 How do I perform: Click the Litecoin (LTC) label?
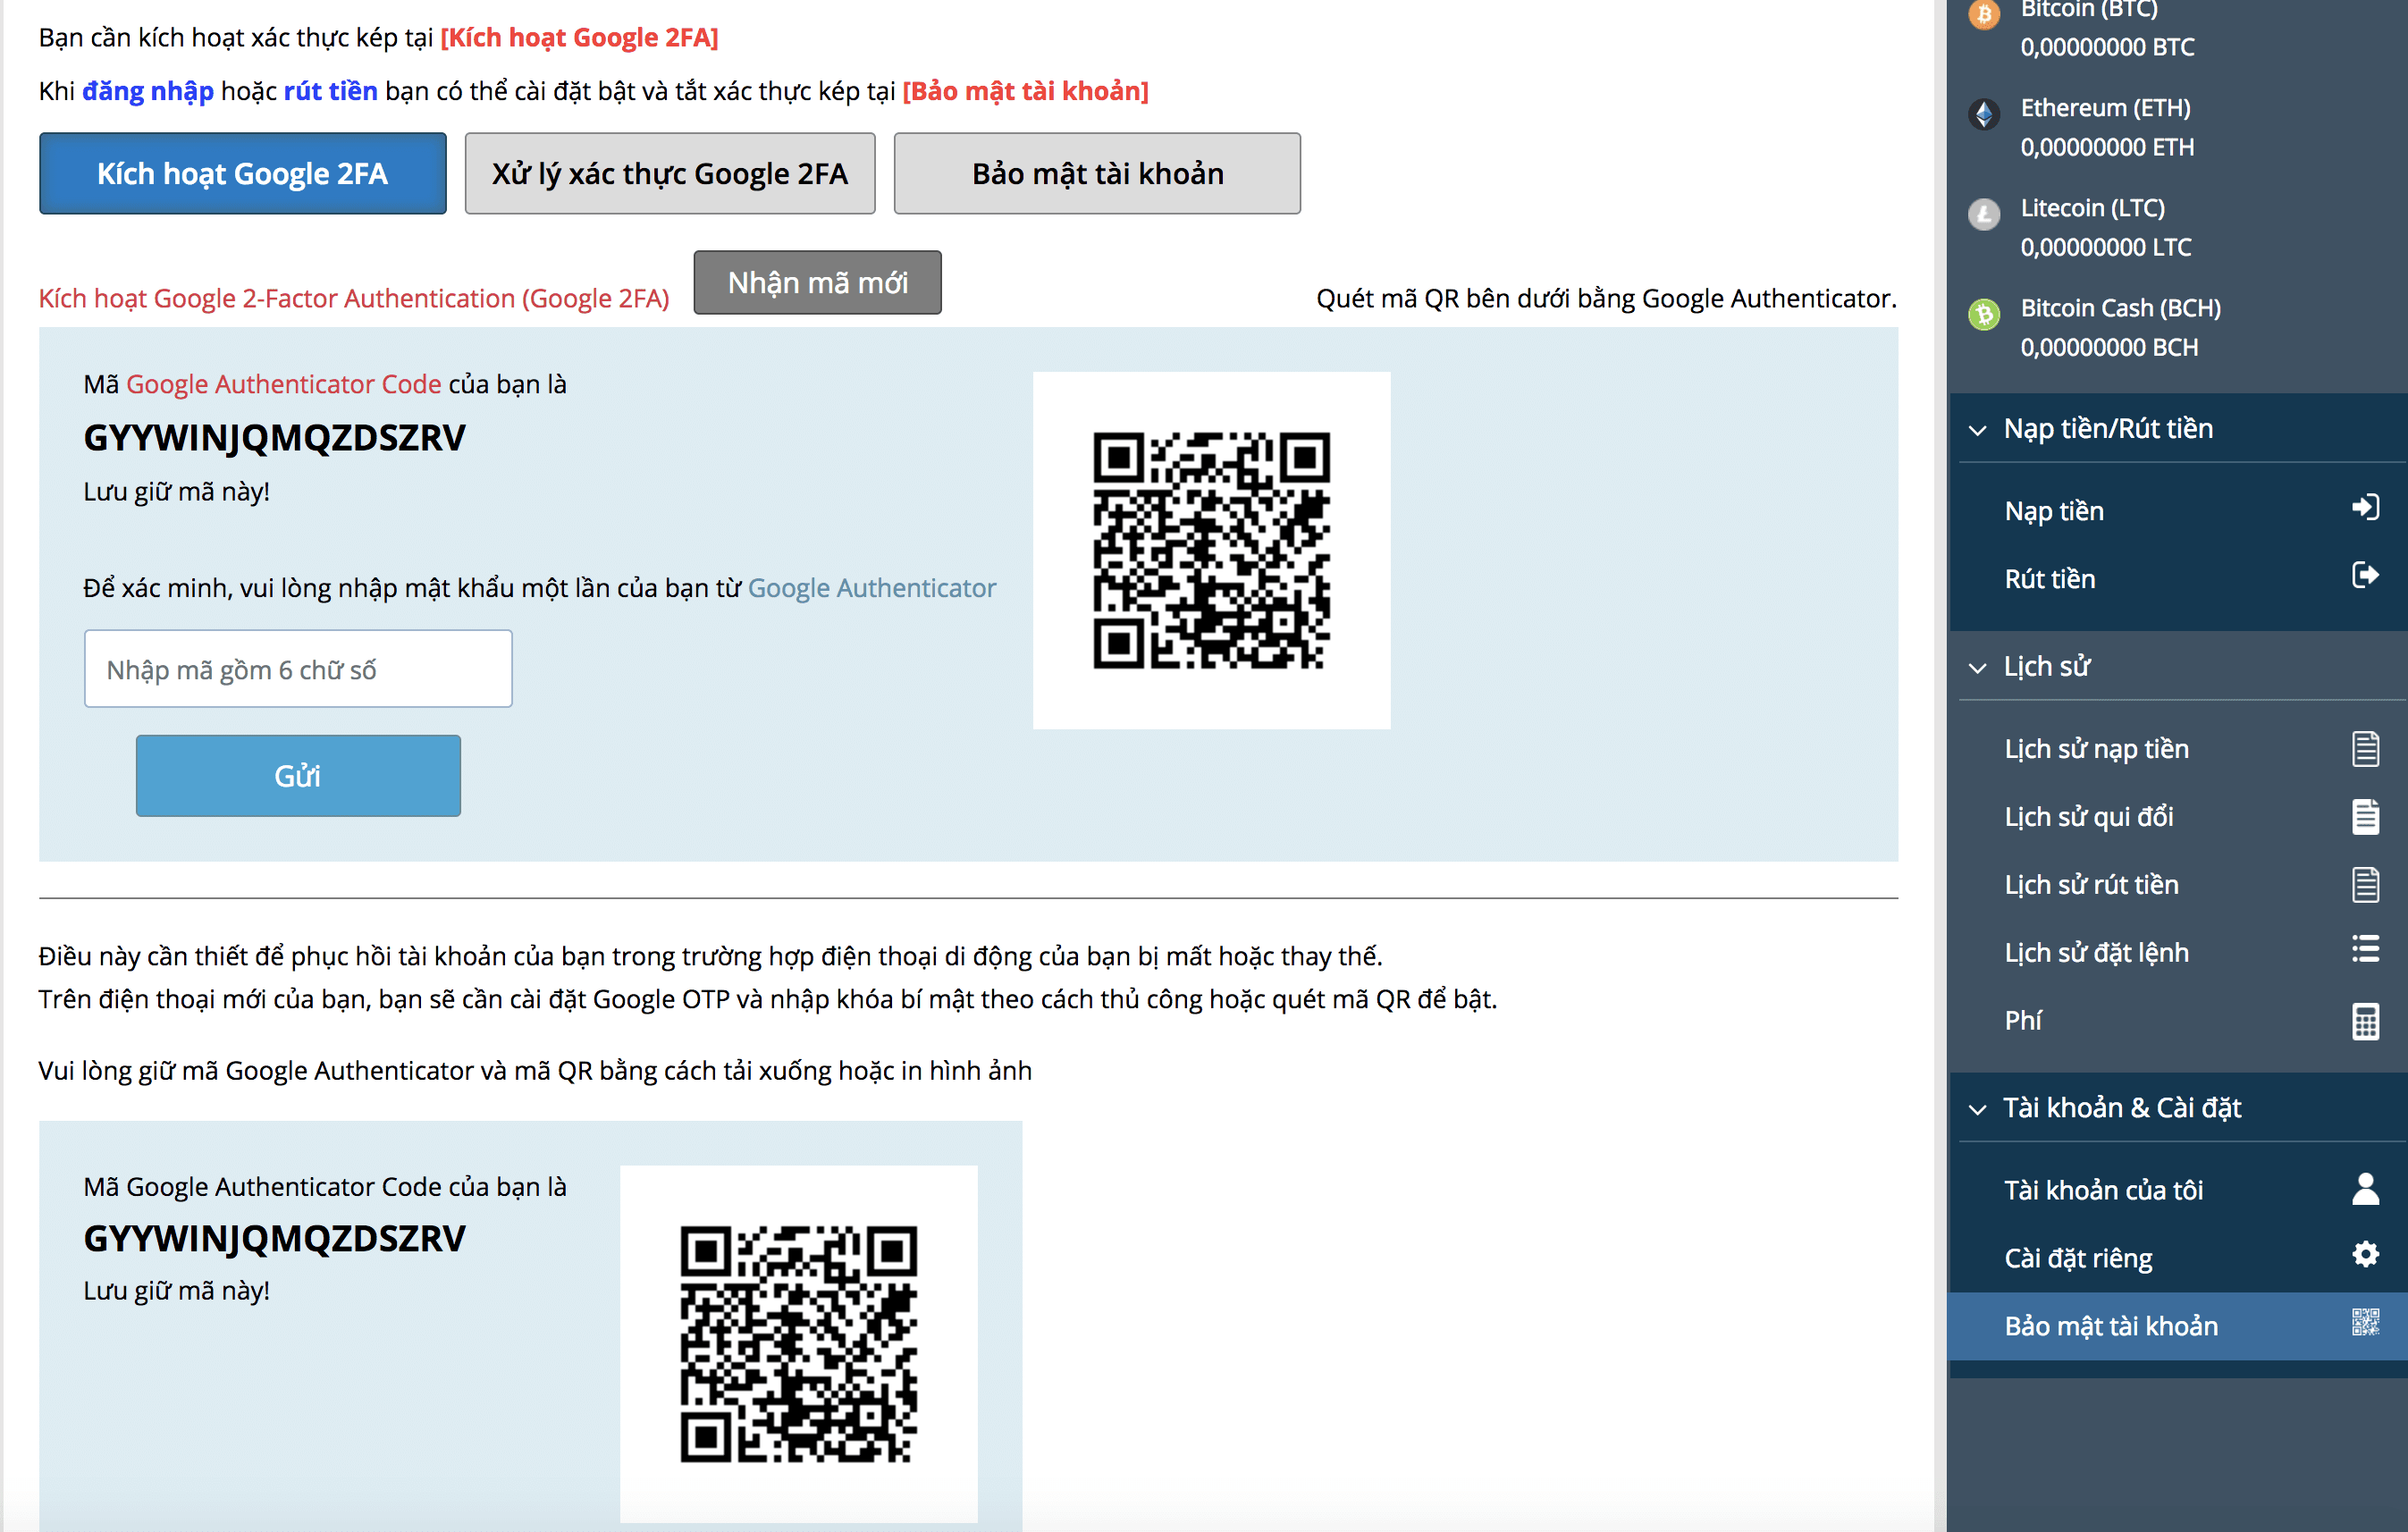(2092, 207)
